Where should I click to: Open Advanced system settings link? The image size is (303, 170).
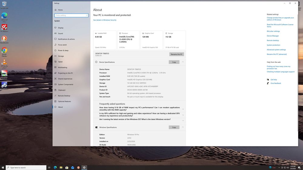(276, 50)
